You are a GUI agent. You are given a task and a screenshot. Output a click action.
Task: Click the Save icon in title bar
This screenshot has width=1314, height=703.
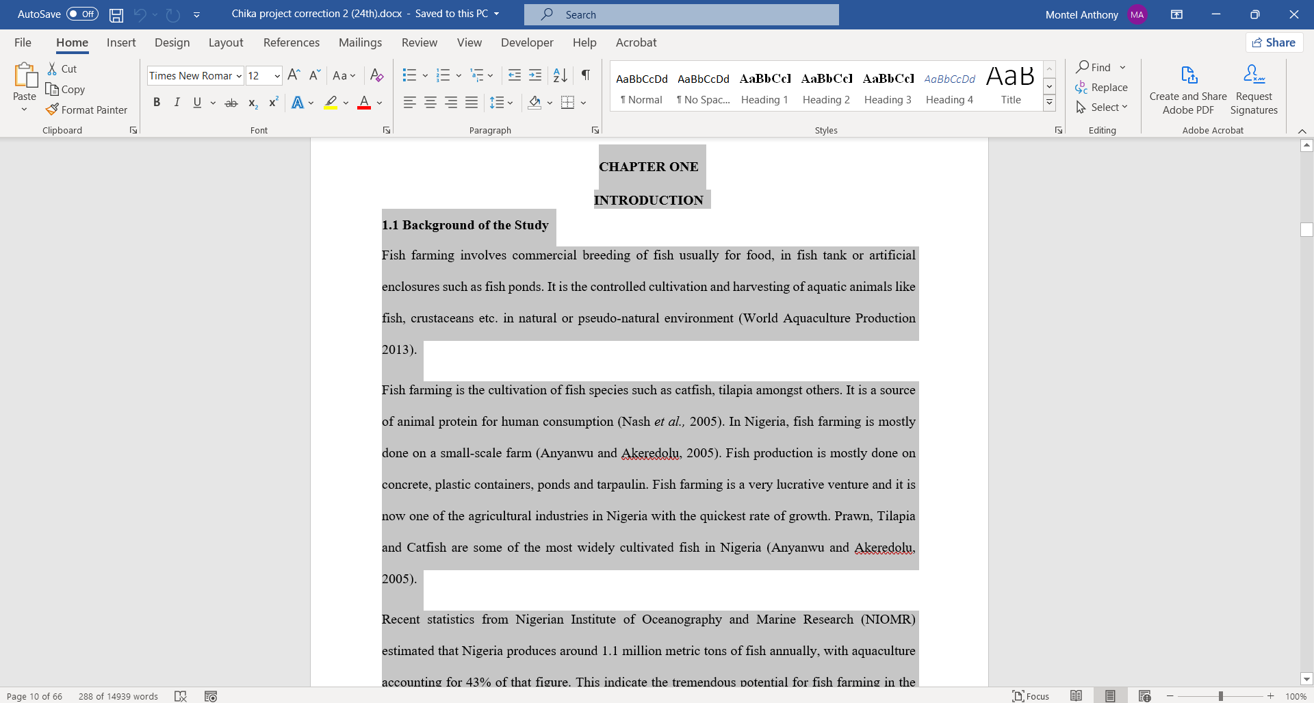point(116,14)
